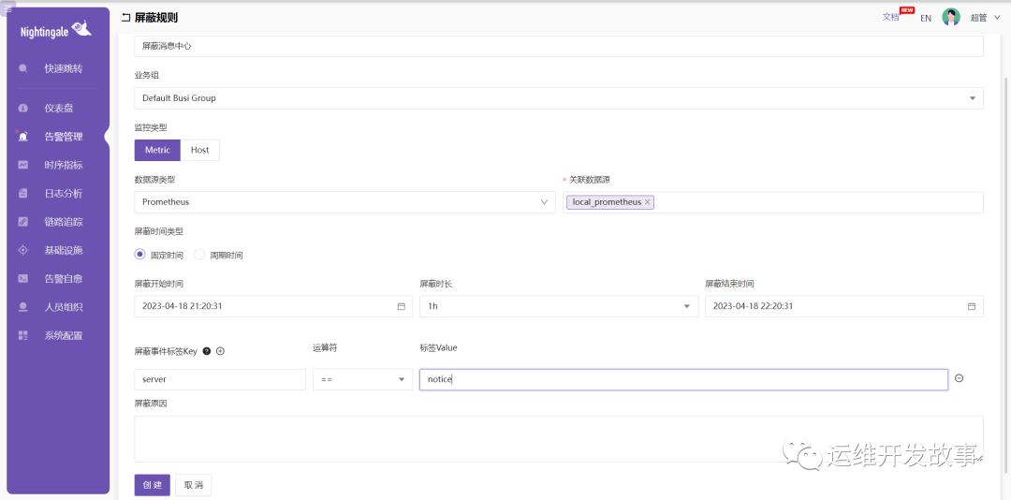Switch monitoring type to Host

[x=199, y=150]
